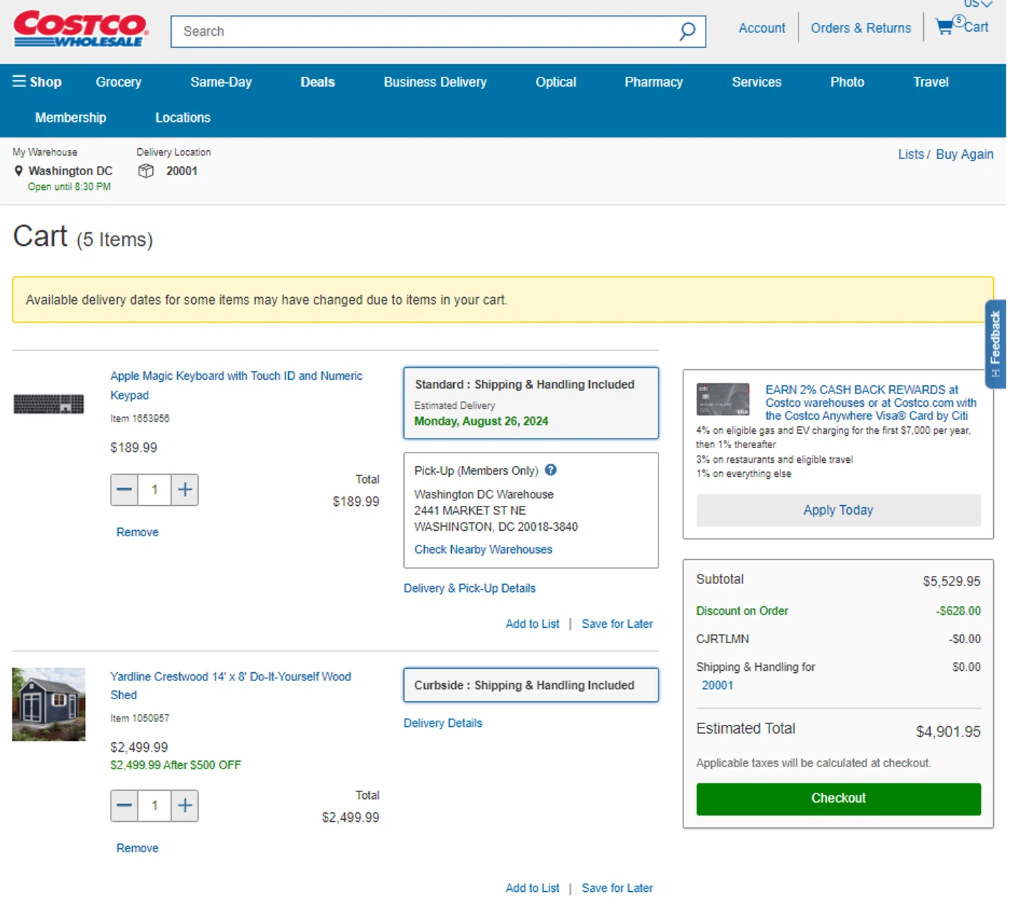Open the shed Delivery Details link
The height and width of the screenshot is (910, 1010).
[x=442, y=723]
